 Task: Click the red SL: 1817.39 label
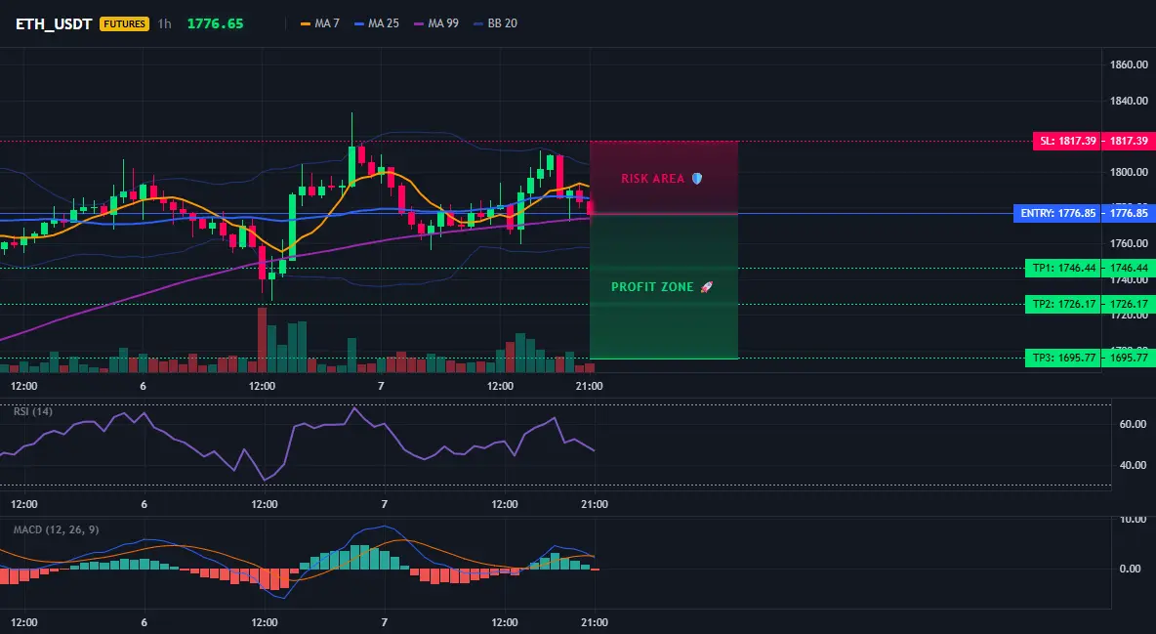pos(1067,141)
